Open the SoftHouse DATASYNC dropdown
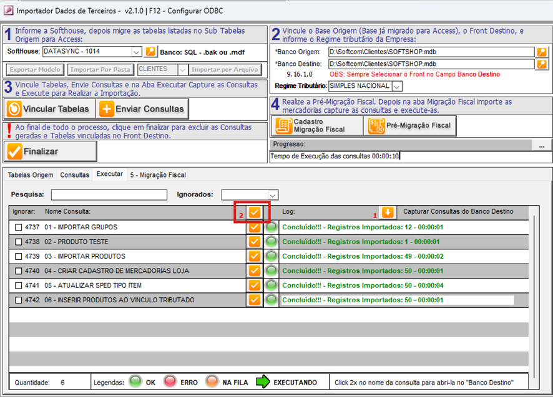 click(x=137, y=52)
